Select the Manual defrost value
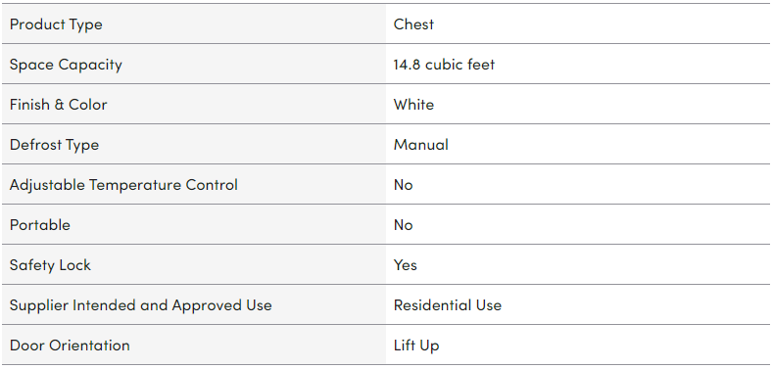This screenshot has height=369, width=773. coord(421,145)
